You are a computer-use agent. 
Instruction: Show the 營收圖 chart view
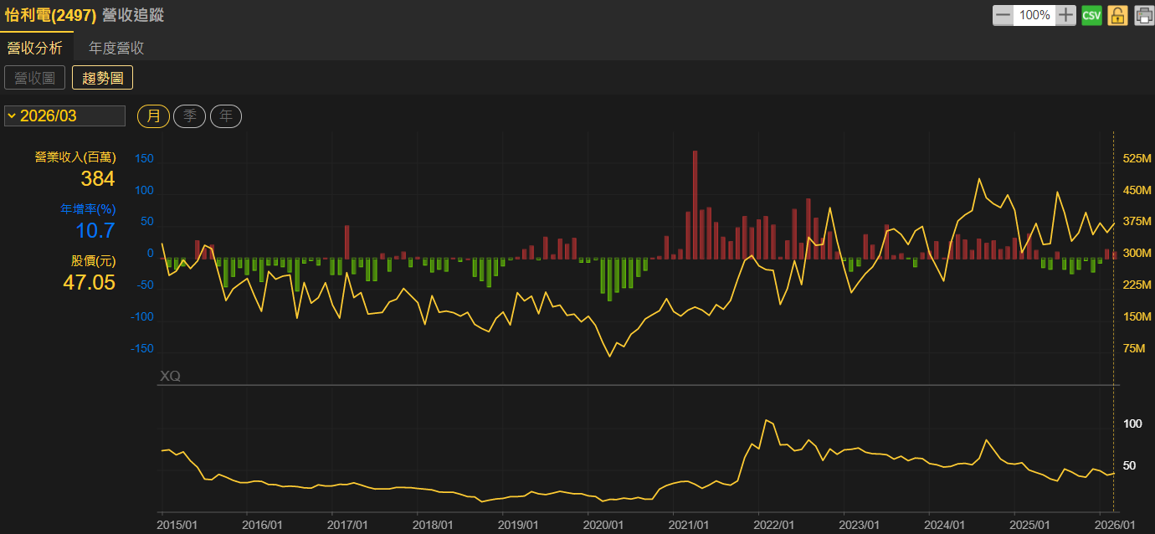coord(34,78)
